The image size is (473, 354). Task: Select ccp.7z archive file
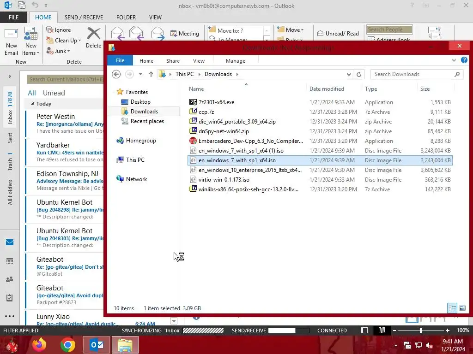tap(206, 112)
